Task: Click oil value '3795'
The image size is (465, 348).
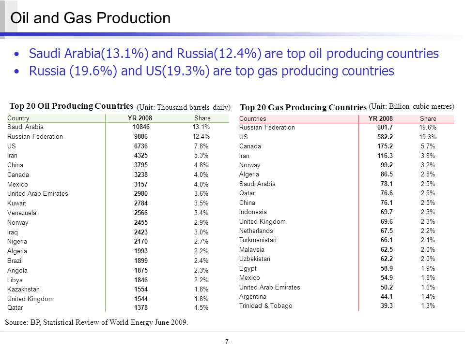Action: [x=141, y=165]
